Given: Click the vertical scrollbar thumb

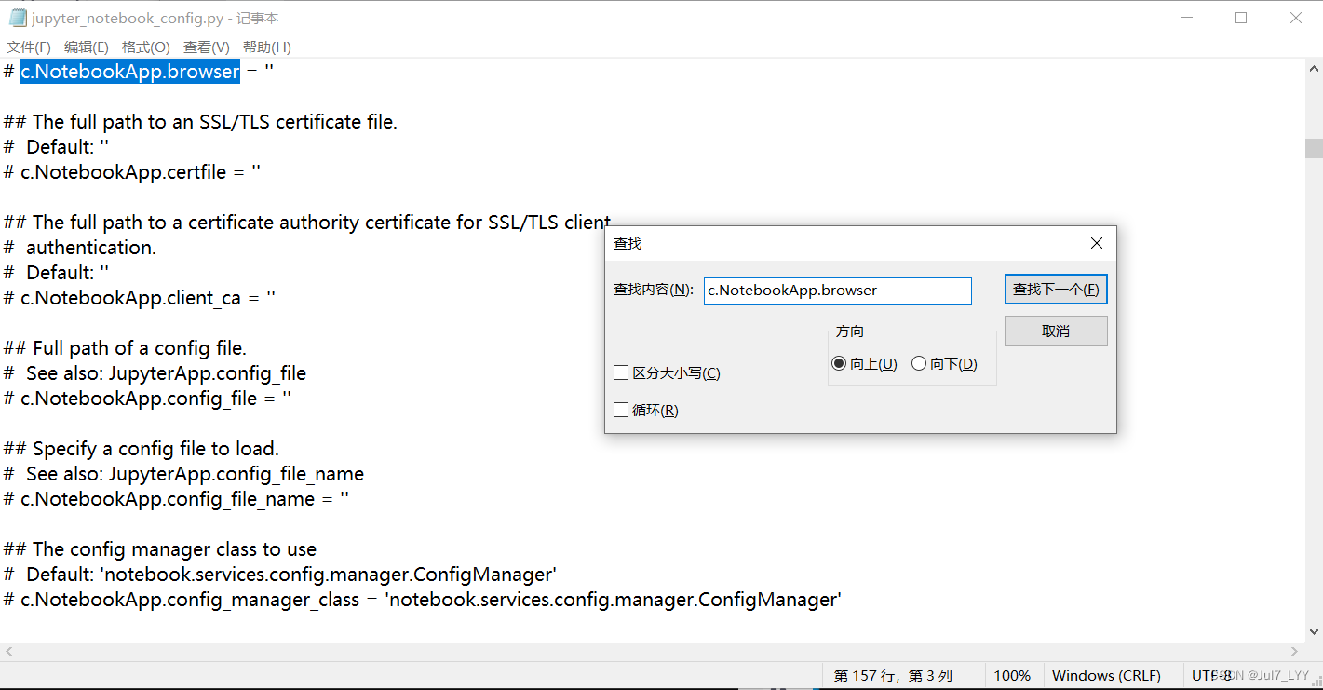Looking at the screenshot, I should [1314, 149].
